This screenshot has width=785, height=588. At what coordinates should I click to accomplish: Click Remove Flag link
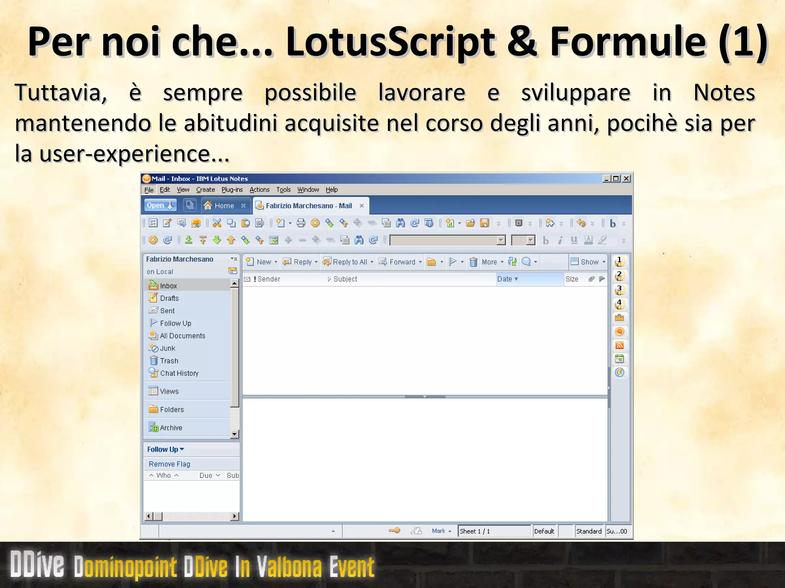169,464
